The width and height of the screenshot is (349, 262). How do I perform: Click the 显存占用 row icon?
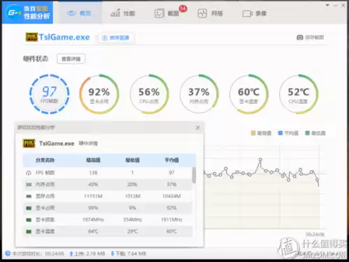[29, 196]
